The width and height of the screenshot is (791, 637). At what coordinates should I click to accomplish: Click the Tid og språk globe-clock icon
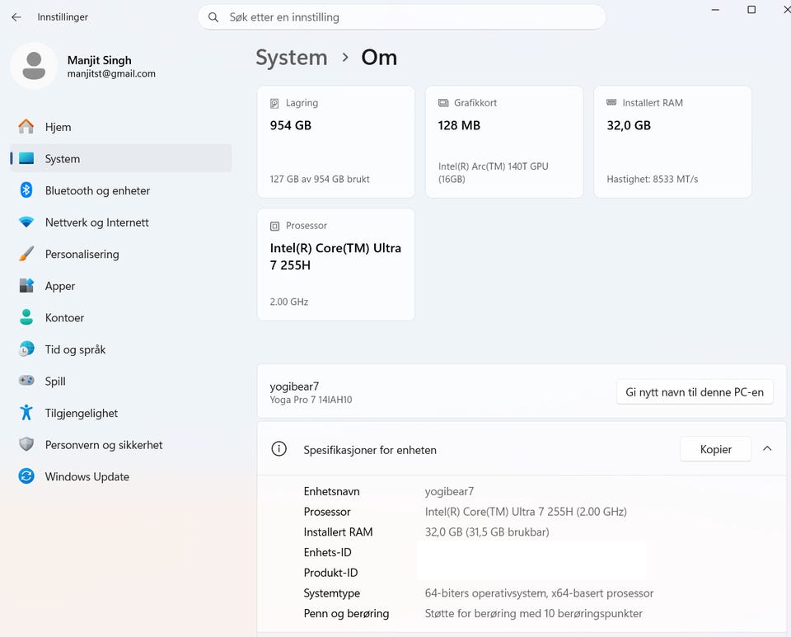click(x=26, y=349)
